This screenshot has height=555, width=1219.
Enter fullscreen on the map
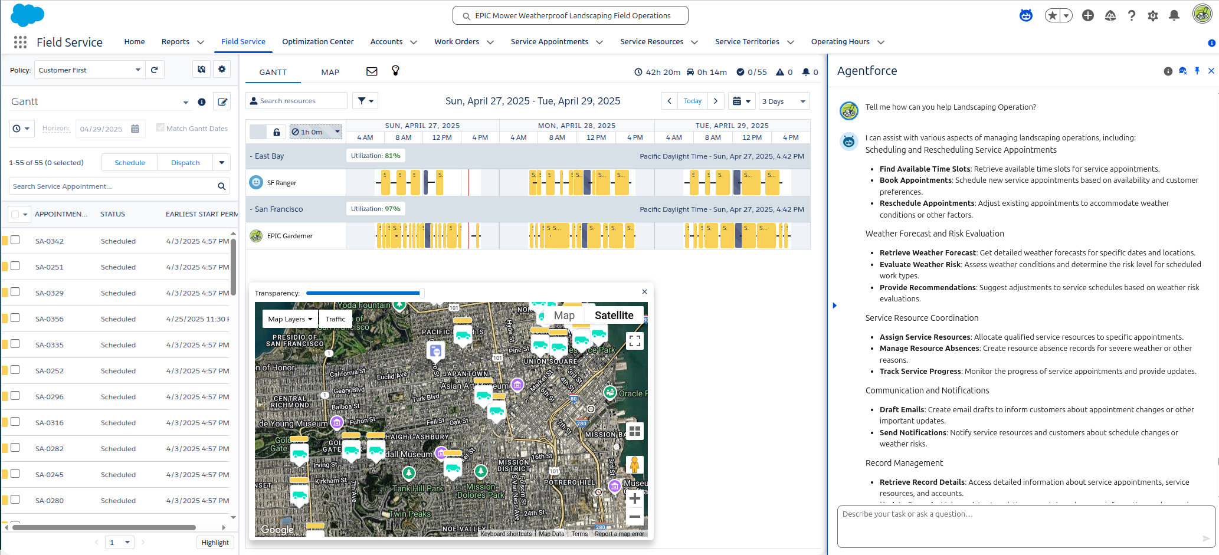click(634, 341)
